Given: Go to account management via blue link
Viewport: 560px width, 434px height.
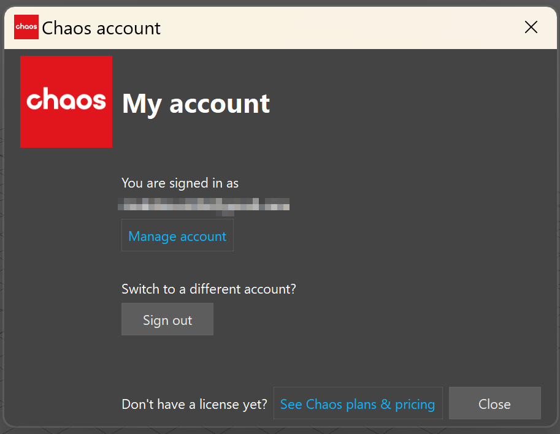Looking at the screenshot, I should point(177,235).
